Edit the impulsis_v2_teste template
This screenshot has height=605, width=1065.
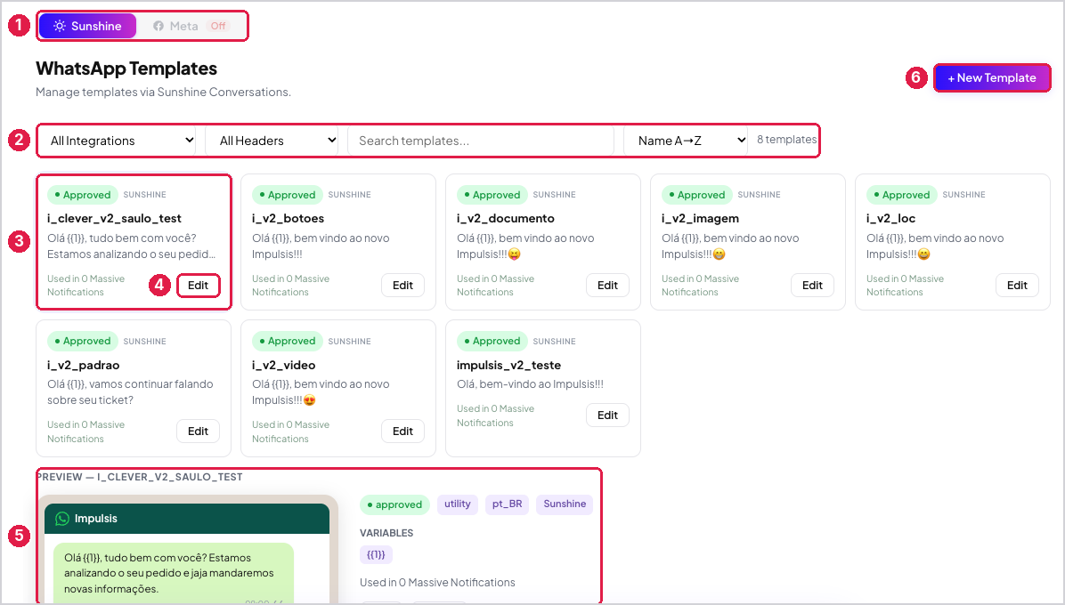[x=607, y=415]
